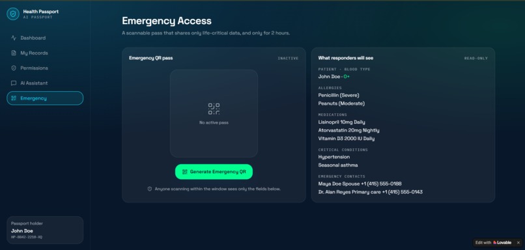Click the CRITICAL CONDITIONS section label
The height and width of the screenshot is (250, 525).
tap(343, 150)
